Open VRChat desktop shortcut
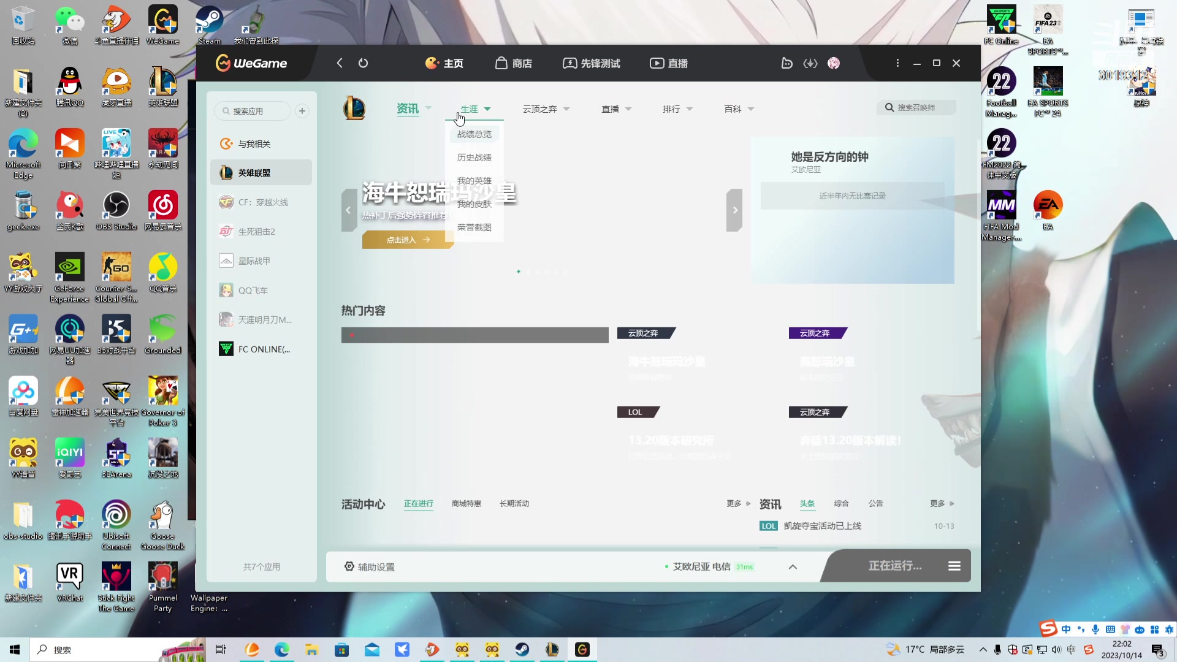 tap(69, 582)
